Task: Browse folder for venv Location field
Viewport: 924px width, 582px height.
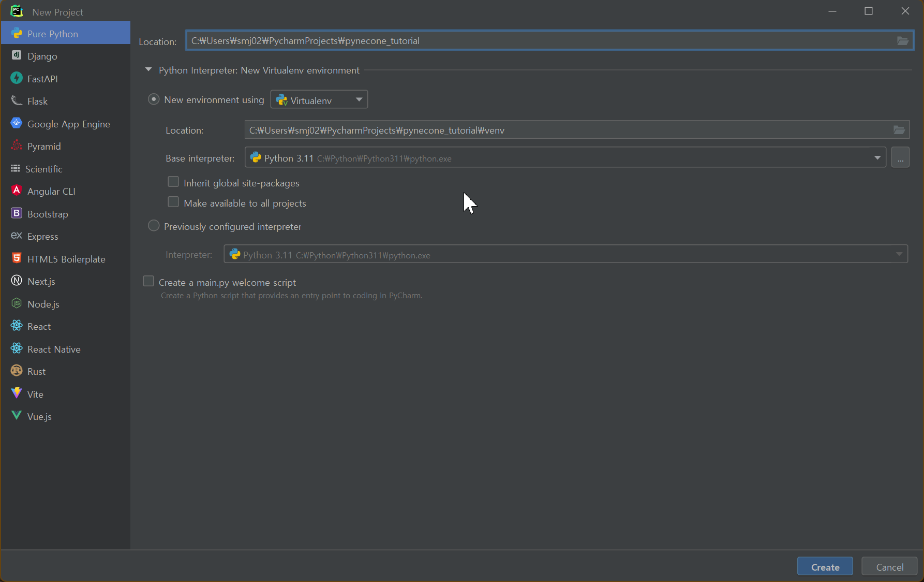Action: pos(899,130)
